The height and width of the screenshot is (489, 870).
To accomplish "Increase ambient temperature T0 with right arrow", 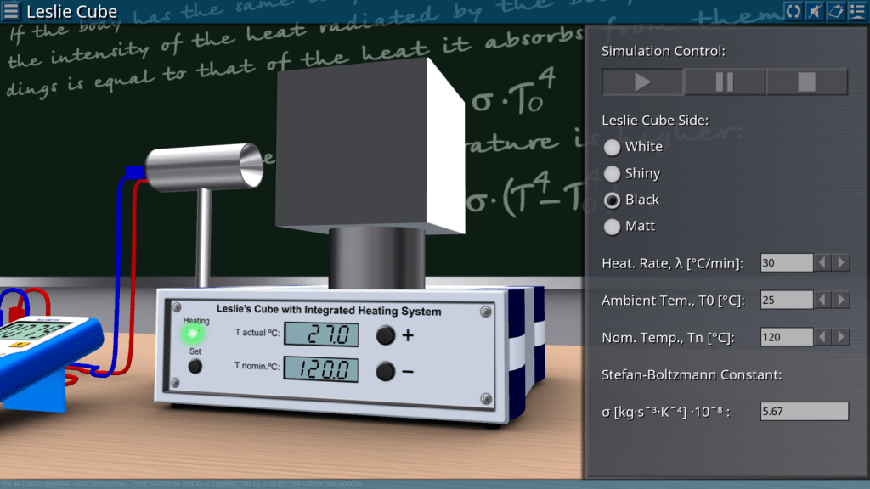I will (841, 301).
